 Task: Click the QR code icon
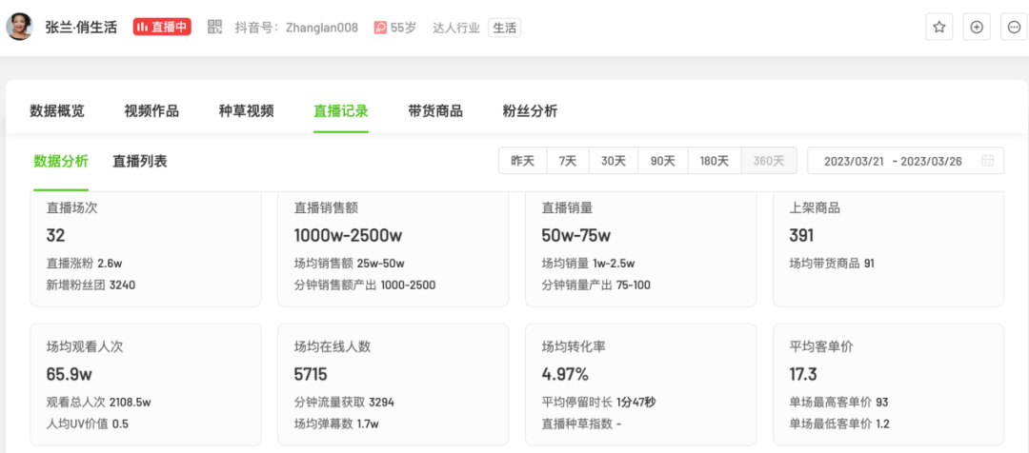[214, 28]
